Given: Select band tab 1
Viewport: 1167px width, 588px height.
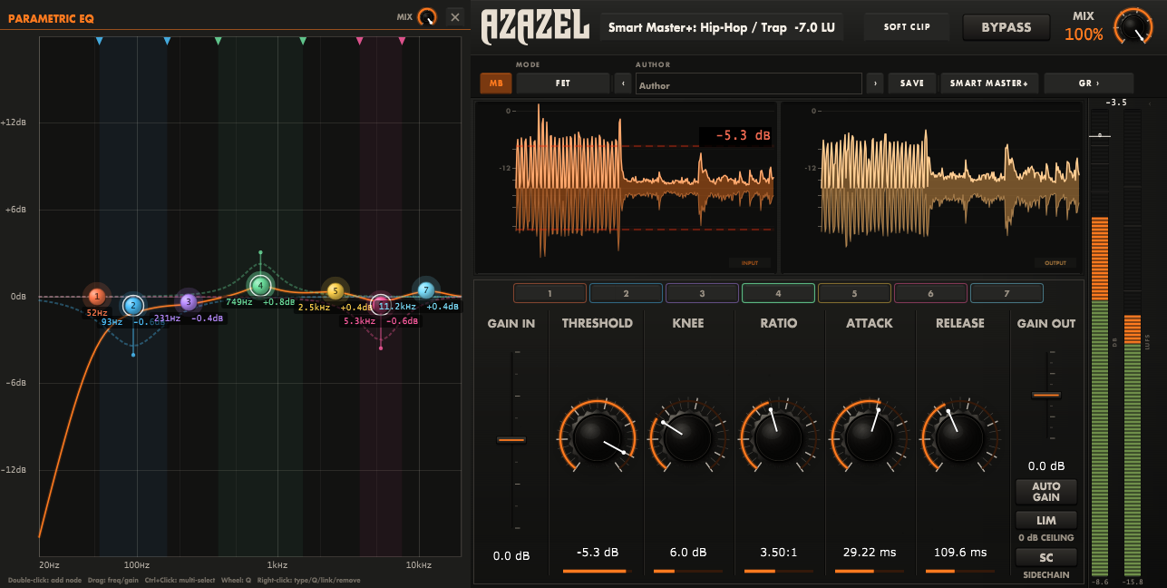Looking at the screenshot, I should click(x=549, y=293).
